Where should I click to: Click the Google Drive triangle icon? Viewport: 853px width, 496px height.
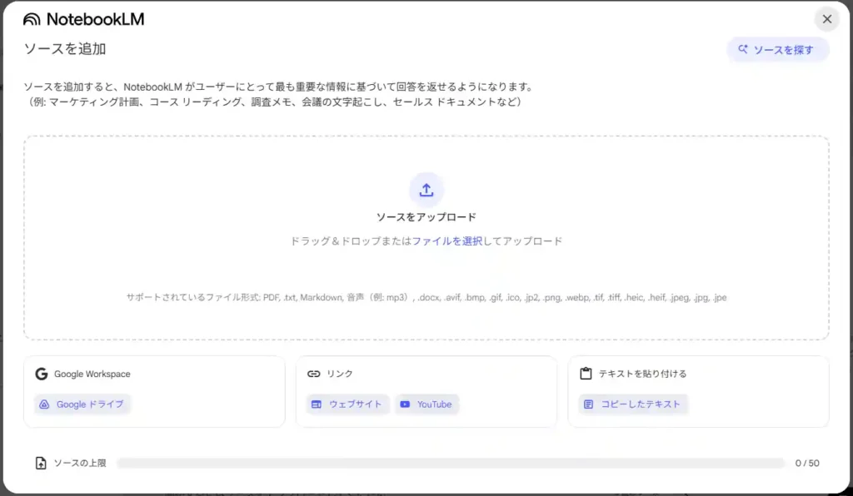click(45, 404)
